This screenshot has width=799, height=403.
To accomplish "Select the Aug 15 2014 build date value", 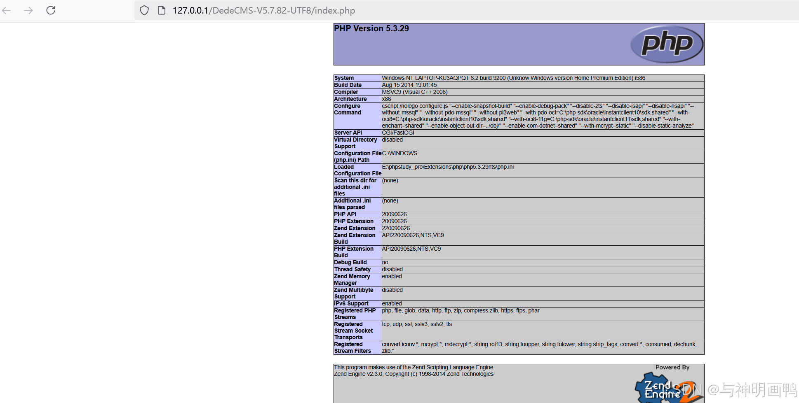I will [409, 85].
